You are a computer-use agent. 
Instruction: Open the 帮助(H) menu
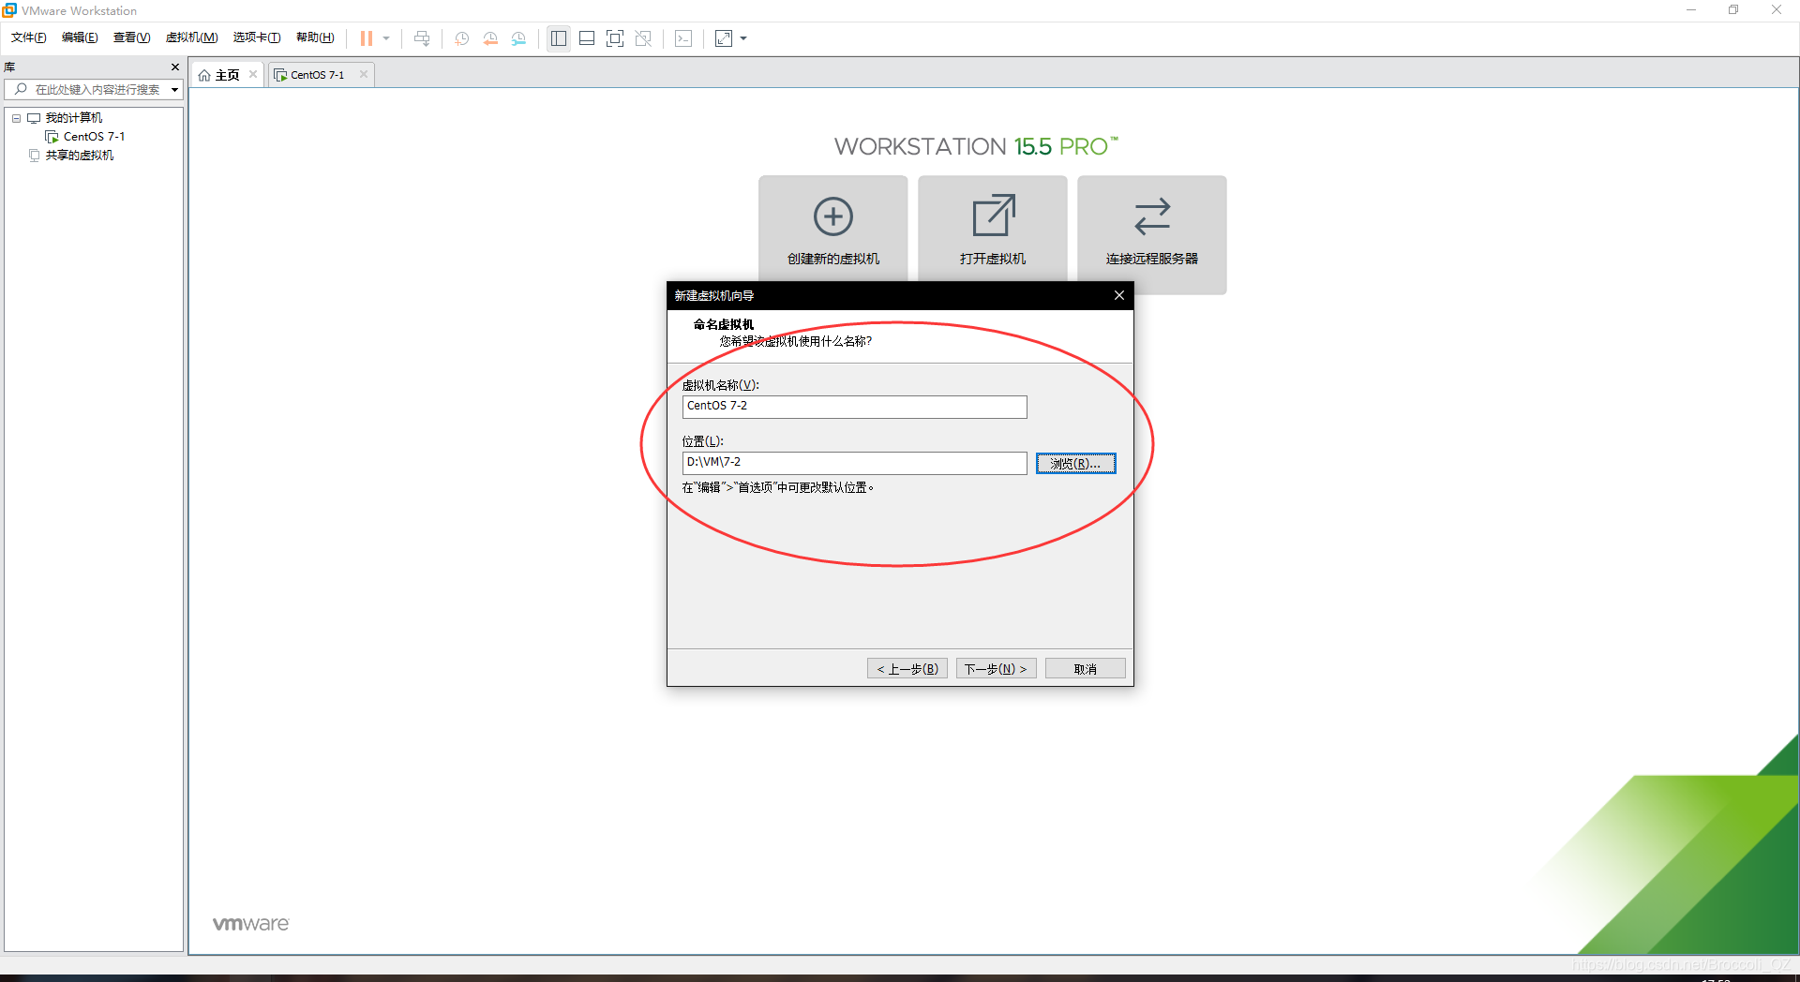pyautogui.click(x=315, y=37)
